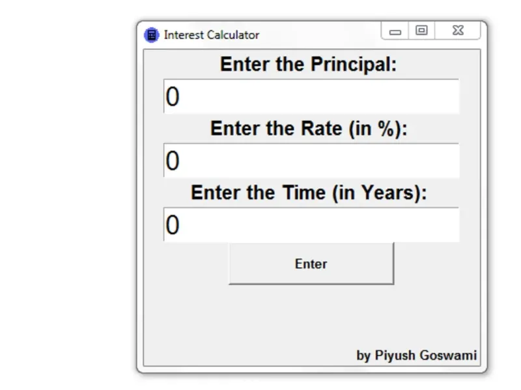Image resolution: width=521 pixels, height=390 pixels.
Task: Click the empty title bar area
Action: (319, 34)
